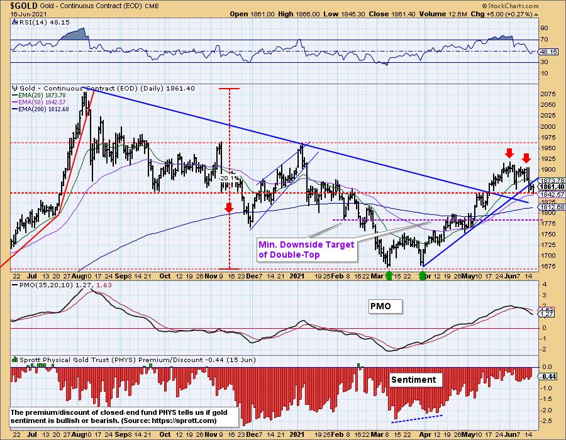Click the 'Sprott Physical Gold Trust (PHYS) Premium/Discount' panel title
Image resolution: width=566 pixels, height=440 pixels.
(x=111, y=360)
